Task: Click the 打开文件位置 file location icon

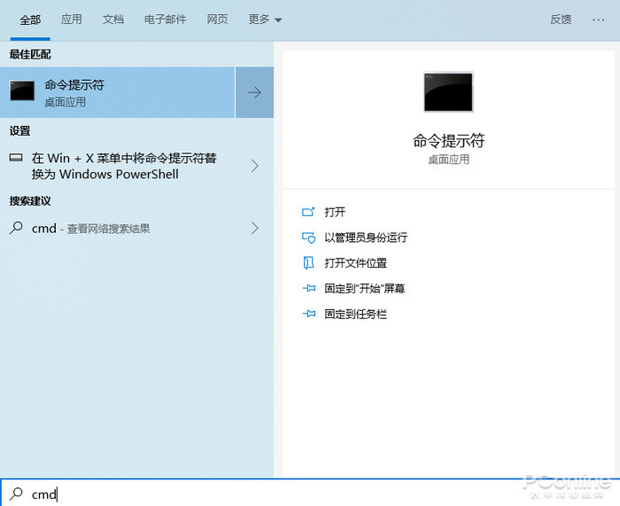Action: coord(308,263)
